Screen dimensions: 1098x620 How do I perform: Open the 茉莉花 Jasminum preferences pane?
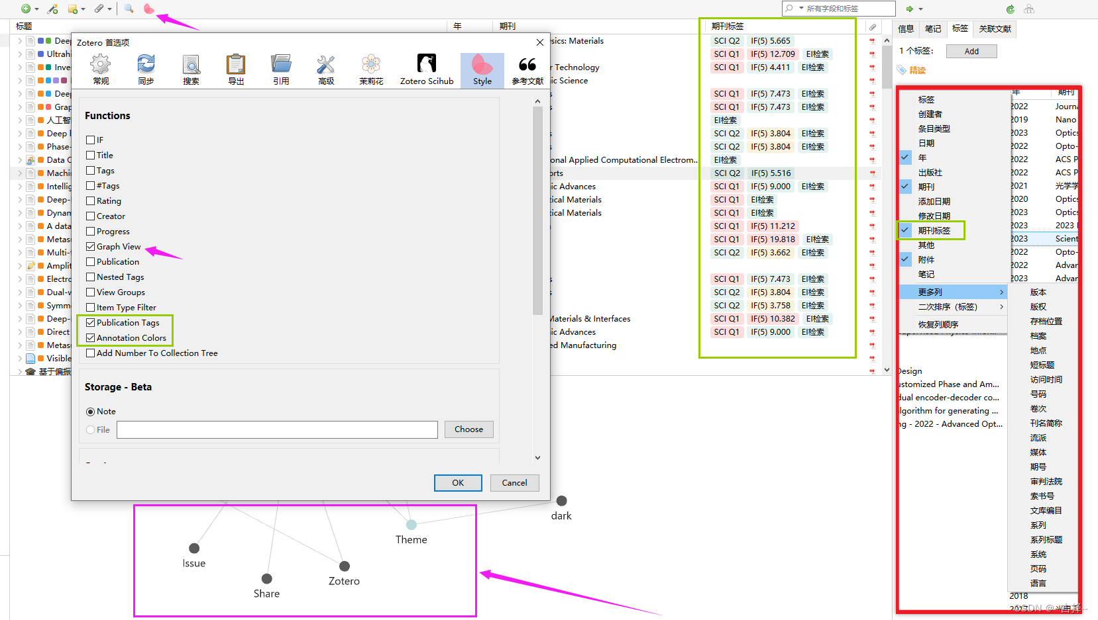point(371,69)
